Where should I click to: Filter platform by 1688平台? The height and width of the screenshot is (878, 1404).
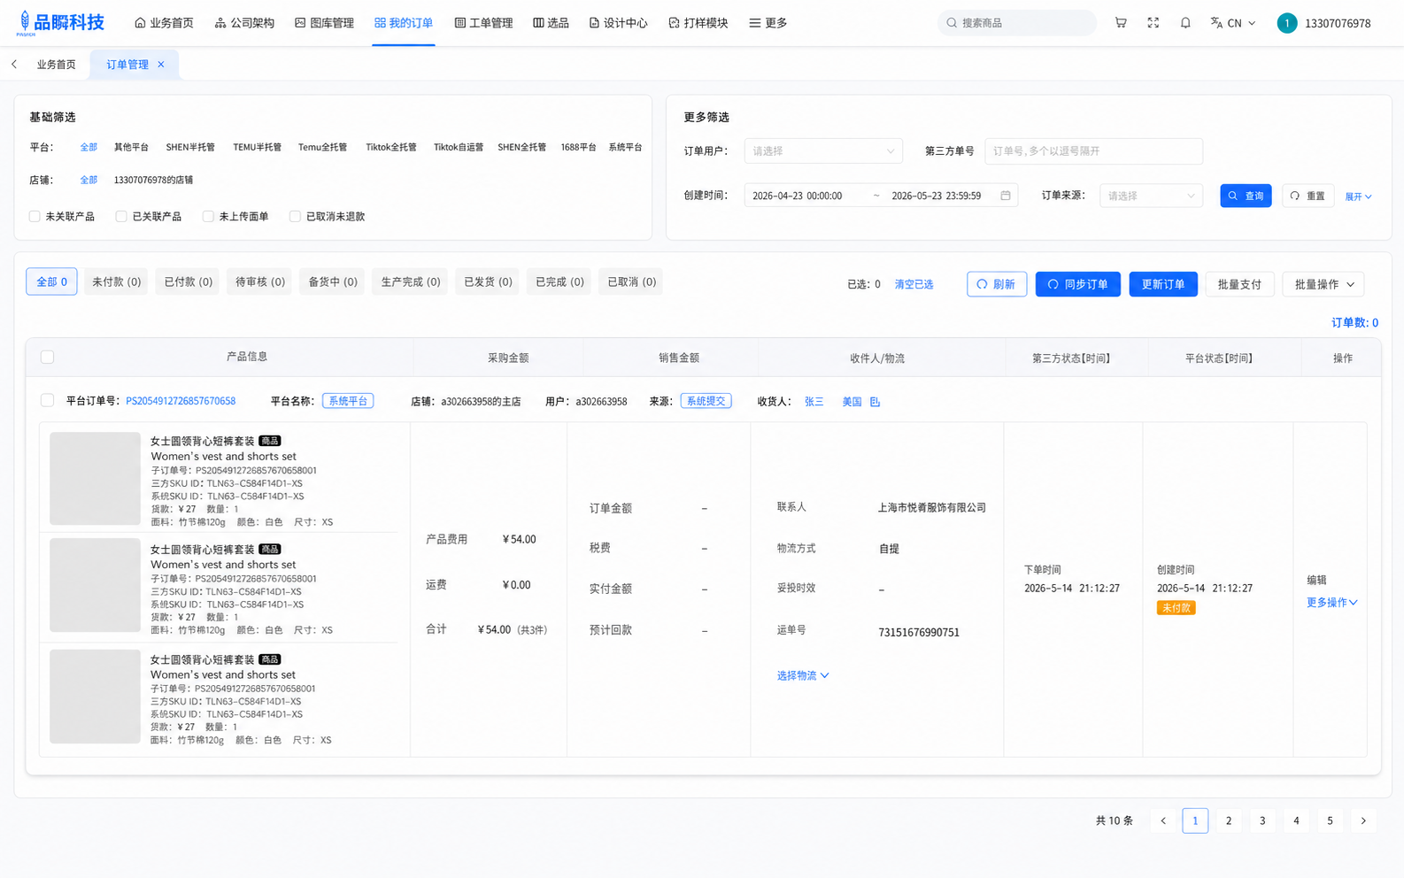pyautogui.click(x=578, y=147)
